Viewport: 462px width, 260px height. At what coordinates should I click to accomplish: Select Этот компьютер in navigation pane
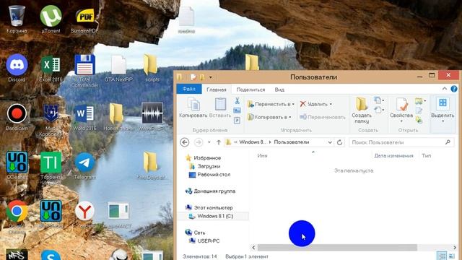point(214,207)
